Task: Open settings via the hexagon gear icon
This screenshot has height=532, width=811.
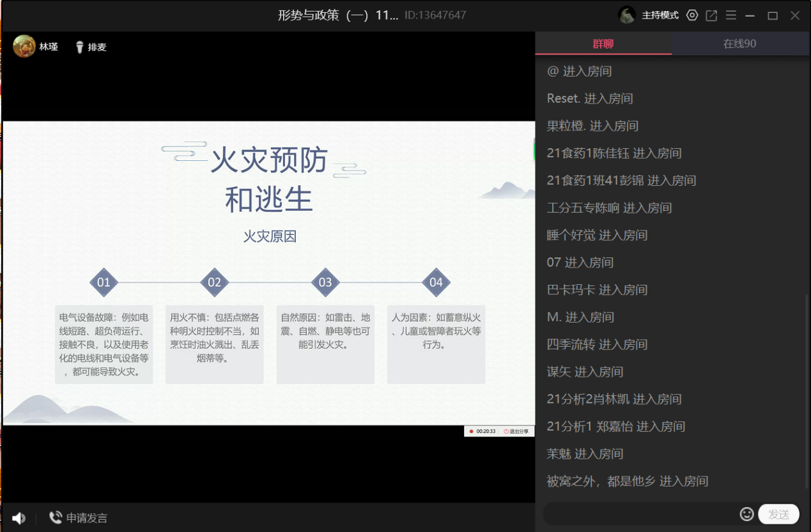Action: [691, 15]
